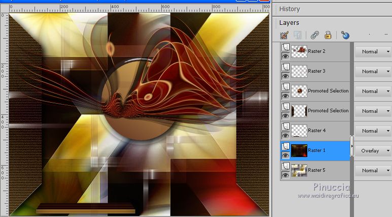Select the Raster 4 layer name
The width and height of the screenshot is (392, 217).
316,130
